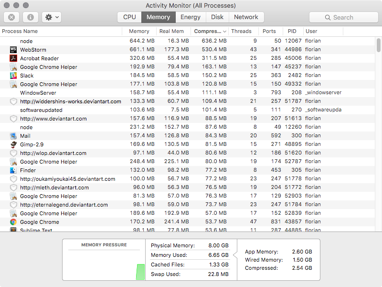Click the Search input field
This screenshot has height=287, width=382.
(x=344, y=17)
